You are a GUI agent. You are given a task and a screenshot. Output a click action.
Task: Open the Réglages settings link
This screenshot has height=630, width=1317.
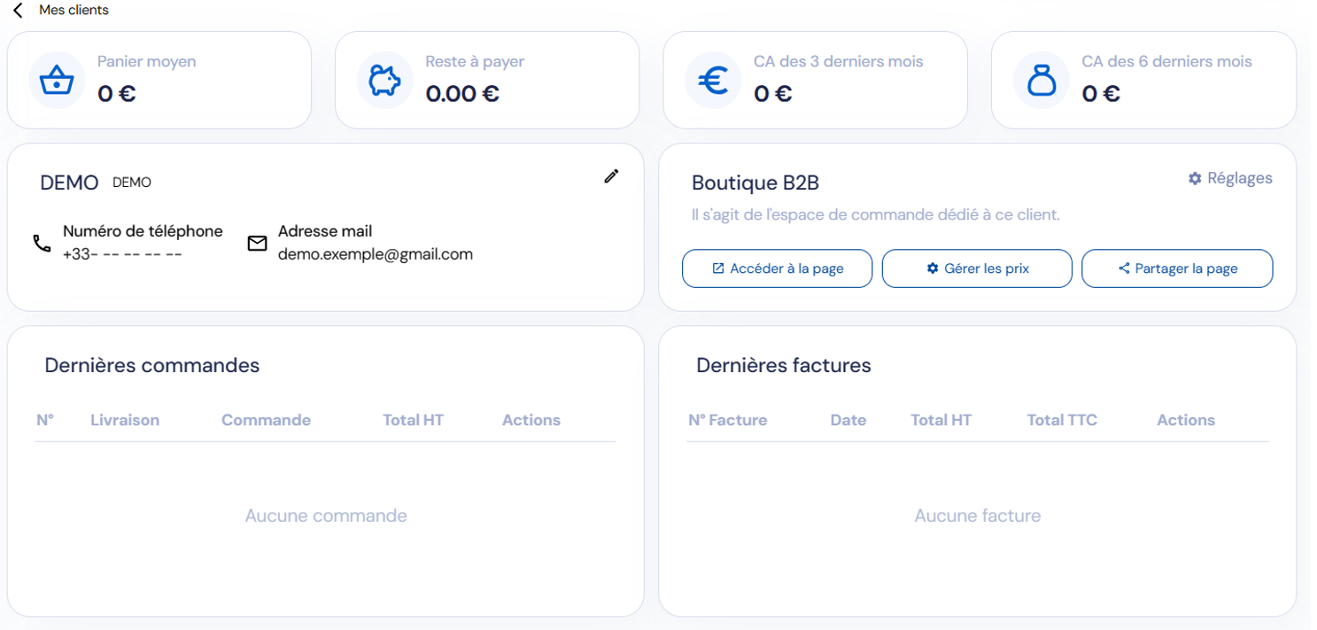[1230, 178]
